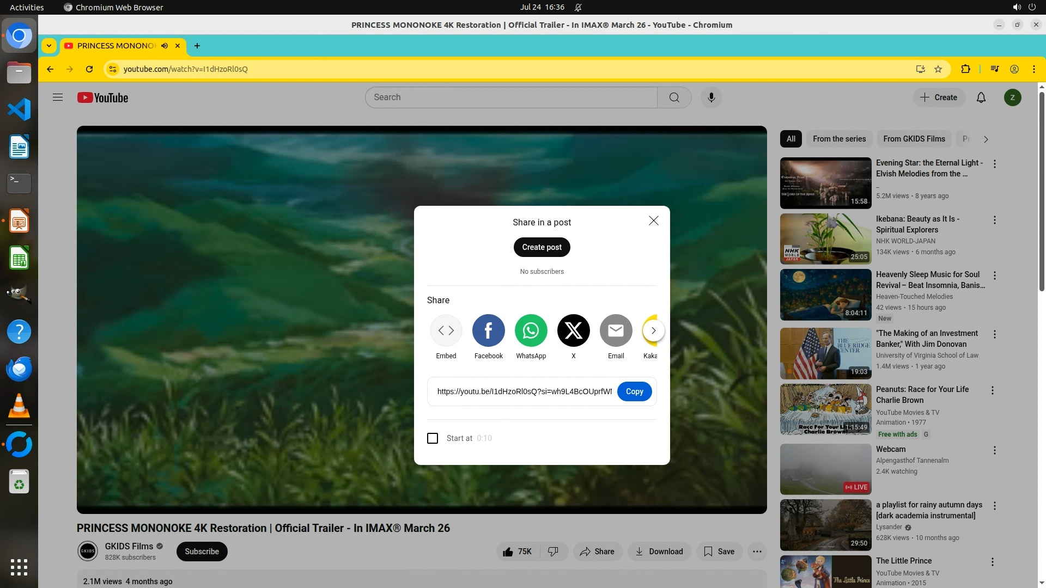Open the tab search dropdown arrow
The image size is (1046, 588).
point(49,46)
